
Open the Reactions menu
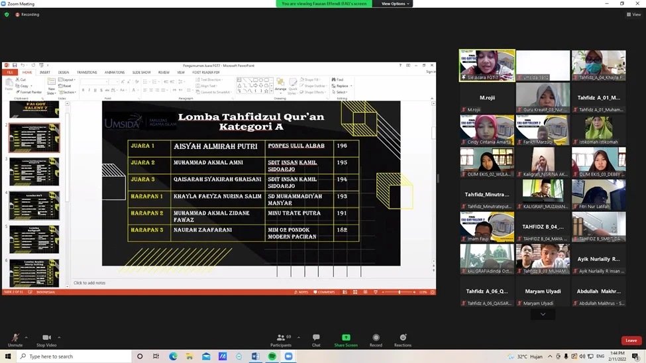(403, 338)
